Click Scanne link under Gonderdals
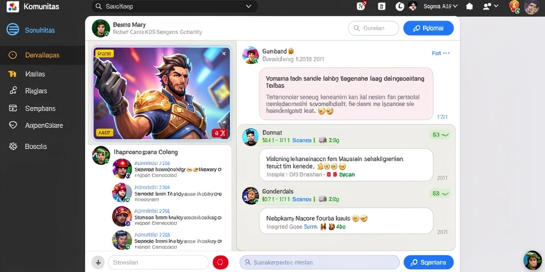The width and height of the screenshot is (545, 272). click(302, 200)
